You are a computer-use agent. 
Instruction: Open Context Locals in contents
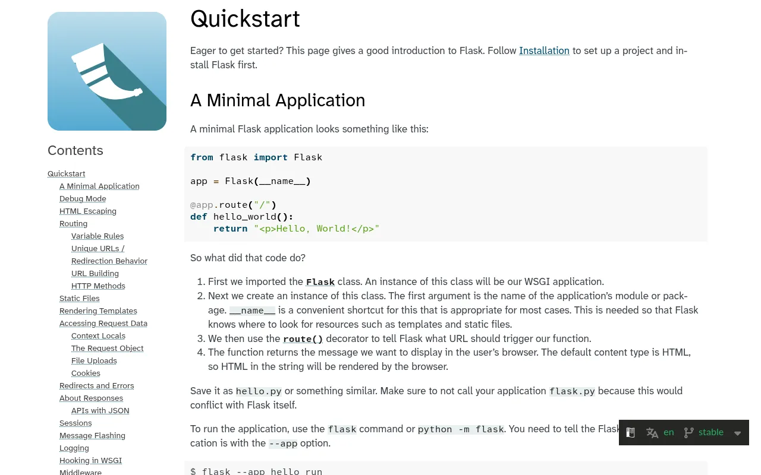point(98,335)
